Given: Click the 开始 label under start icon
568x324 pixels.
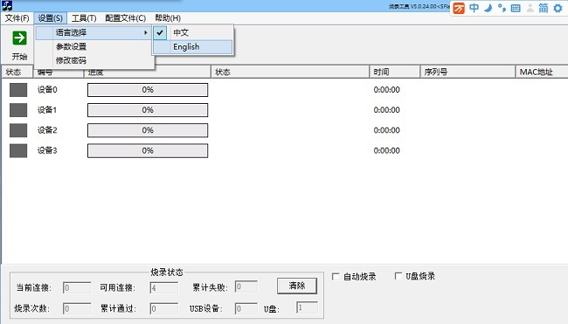Looking at the screenshot, I should pyautogui.click(x=19, y=57).
